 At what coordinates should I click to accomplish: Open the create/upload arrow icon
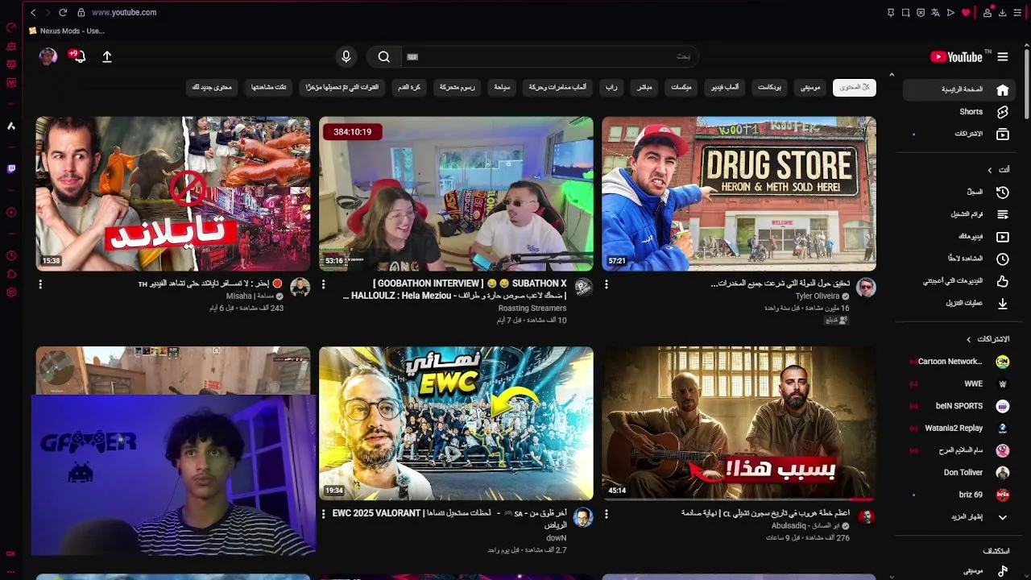[106, 57]
